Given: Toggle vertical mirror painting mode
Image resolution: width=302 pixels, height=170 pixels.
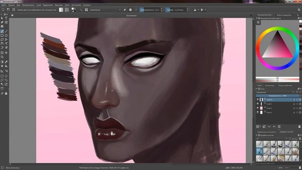Looking at the screenshot, I should pos(202,9).
